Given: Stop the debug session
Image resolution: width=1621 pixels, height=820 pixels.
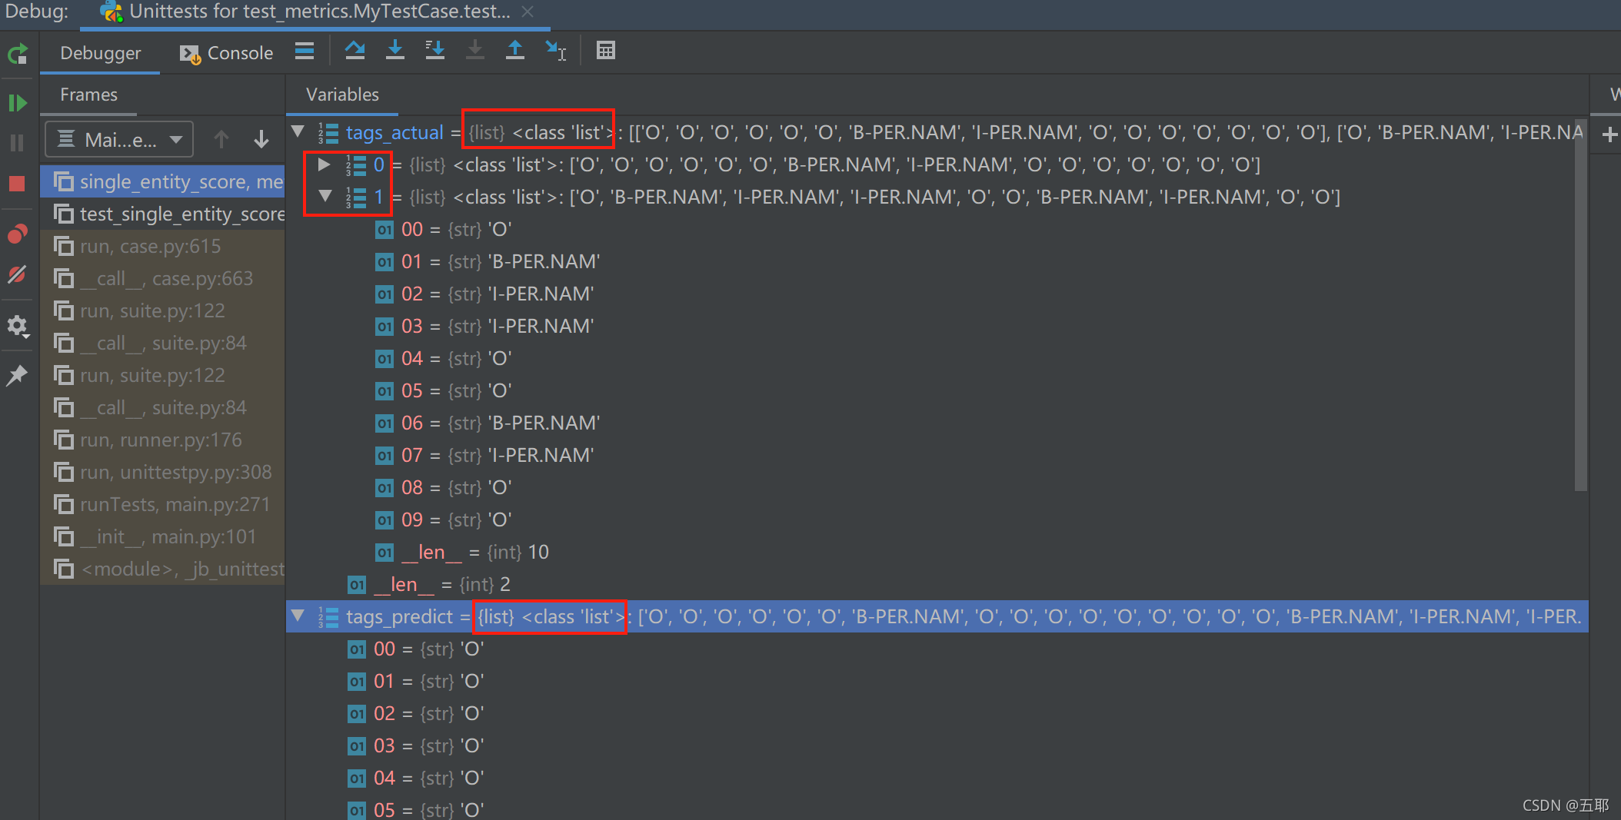Looking at the screenshot, I should click(17, 184).
